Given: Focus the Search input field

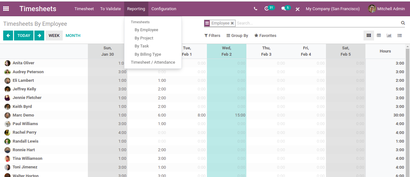Looking at the screenshot, I should tap(318, 23).
